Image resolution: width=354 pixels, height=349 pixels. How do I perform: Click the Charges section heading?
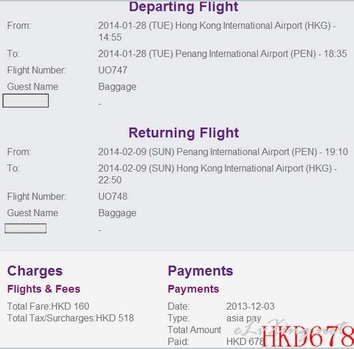[35, 271]
